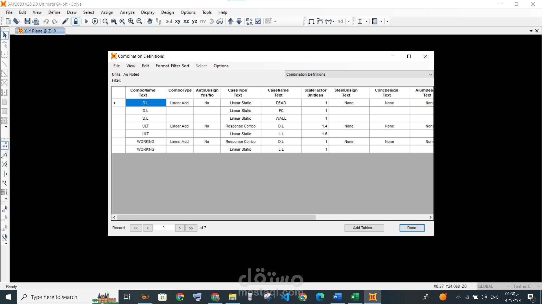Click Show Undeformed Shape icon
The height and width of the screenshot is (304, 542).
pos(311,21)
